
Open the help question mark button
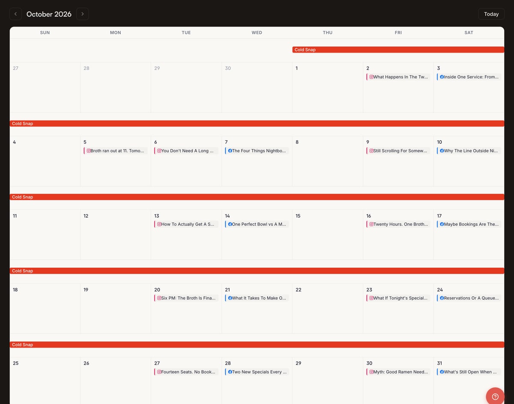pyautogui.click(x=495, y=396)
